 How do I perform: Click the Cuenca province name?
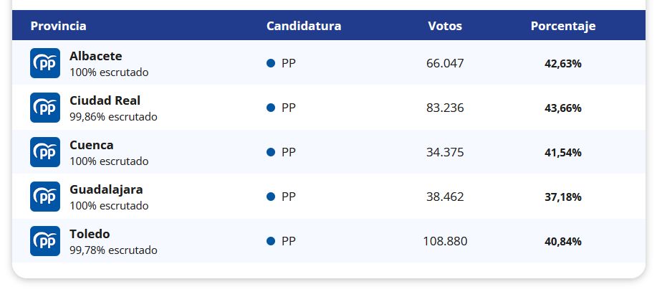[92, 145]
